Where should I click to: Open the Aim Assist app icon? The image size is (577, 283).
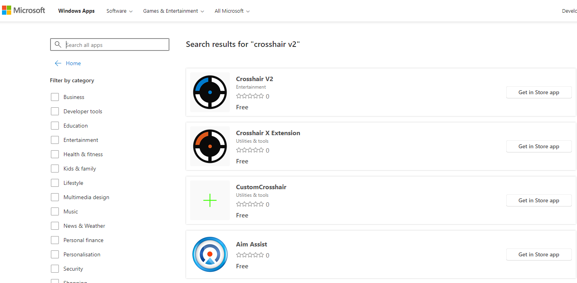click(210, 254)
